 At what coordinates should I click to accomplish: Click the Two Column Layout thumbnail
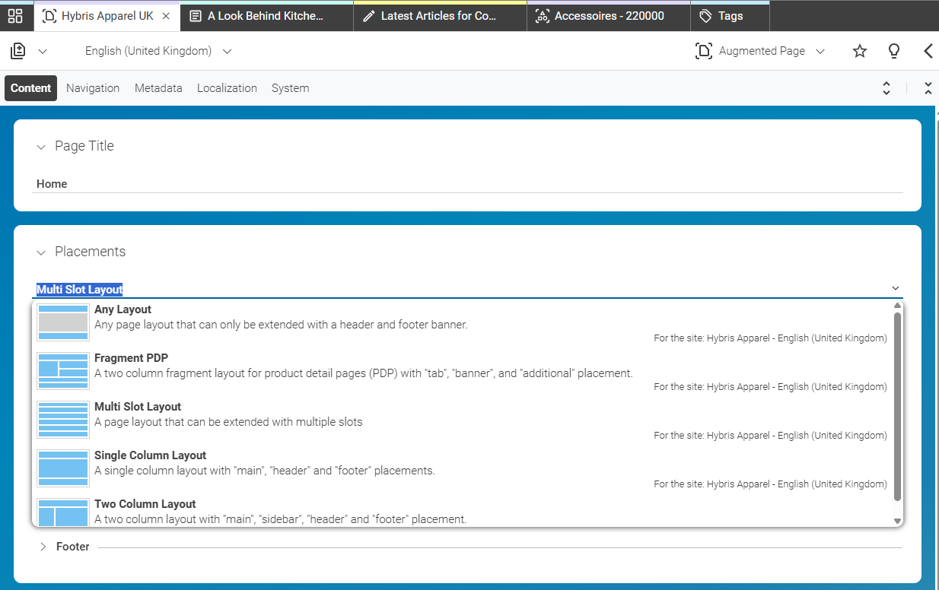tap(63, 512)
